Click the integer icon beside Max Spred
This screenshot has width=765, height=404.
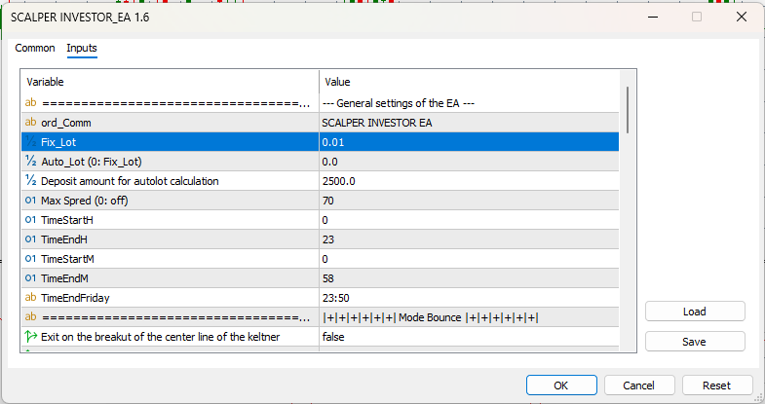pos(31,201)
